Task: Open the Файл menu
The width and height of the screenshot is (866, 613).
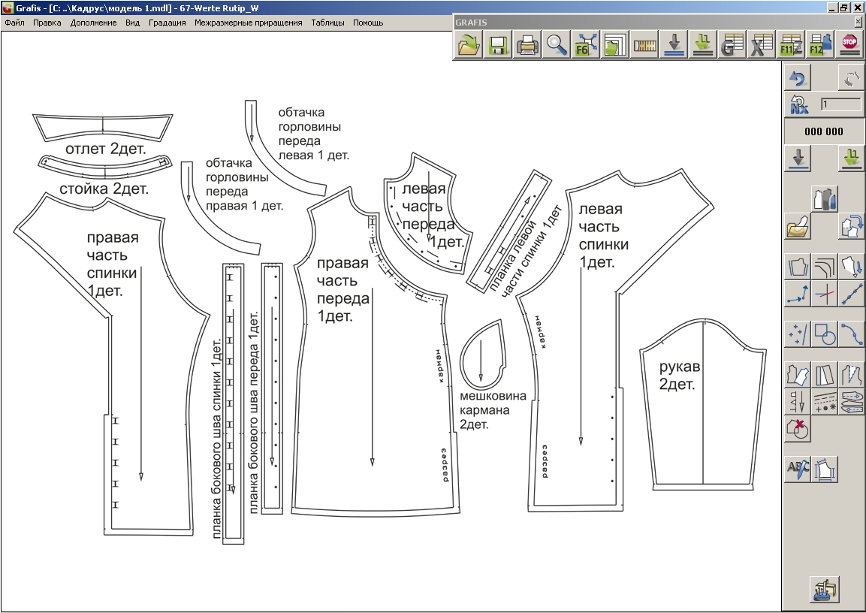Action: 14,23
